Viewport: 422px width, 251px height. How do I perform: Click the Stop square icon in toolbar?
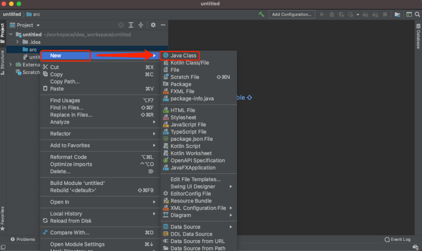coord(385,14)
